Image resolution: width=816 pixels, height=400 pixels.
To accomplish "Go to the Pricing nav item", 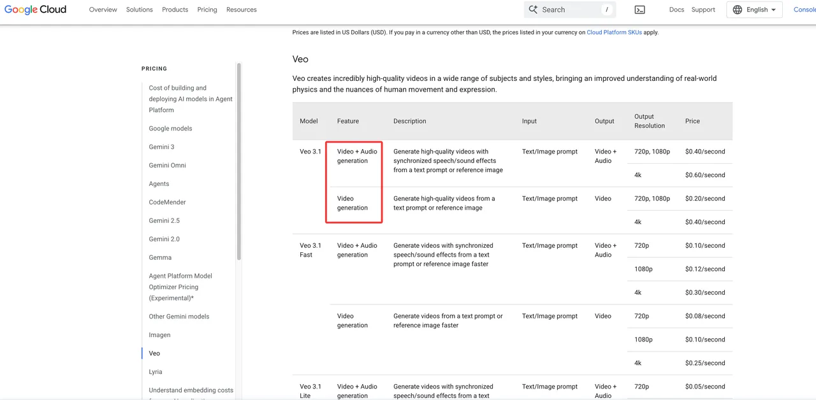I will click(207, 10).
